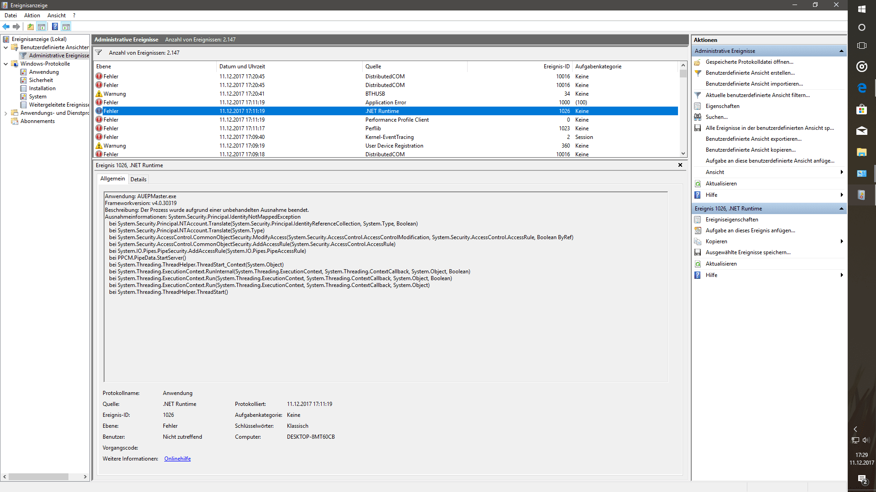Open the Onlinehilfe link
876x492 pixels.
click(x=177, y=459)
